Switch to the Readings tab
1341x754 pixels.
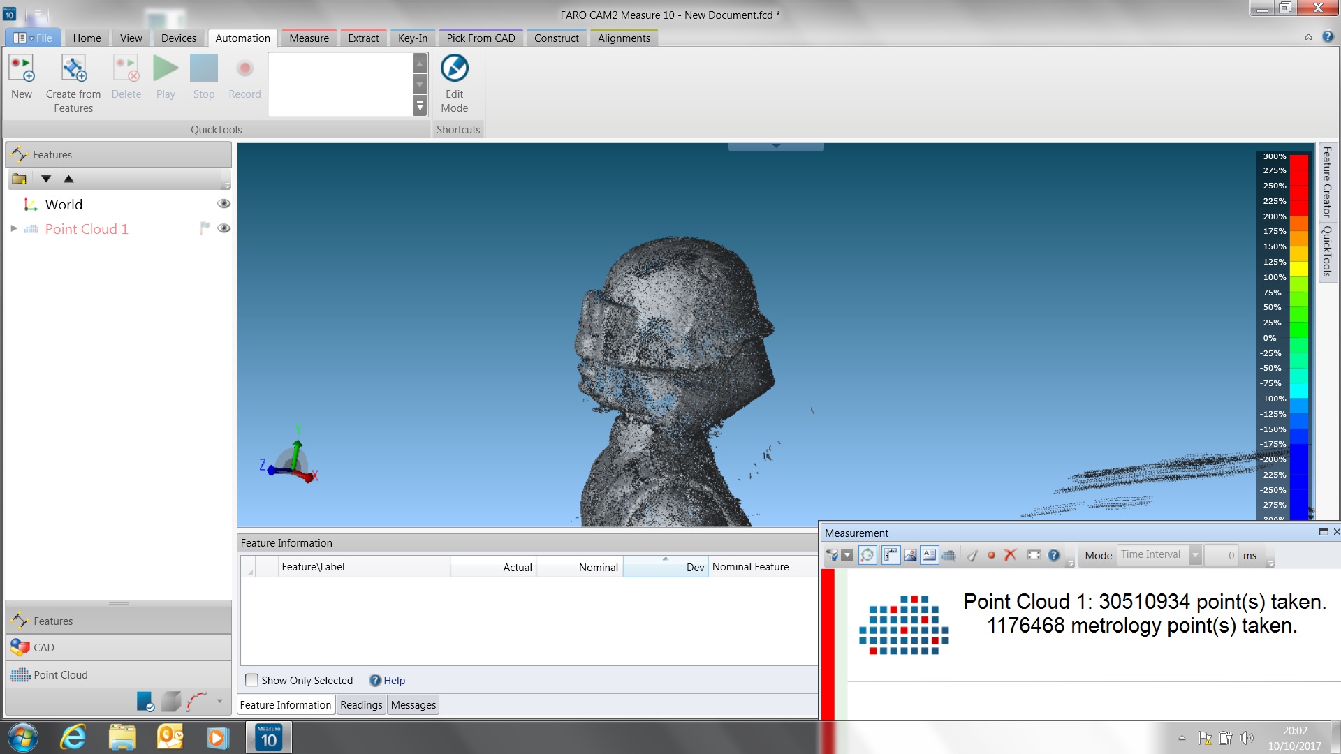coord(361,705)
